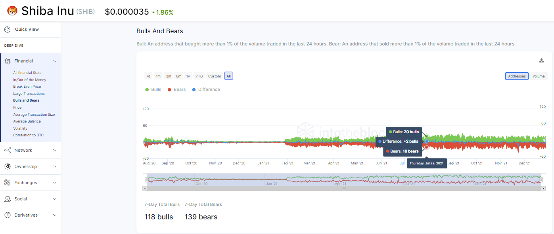Click the Shiba Inu coin logo
This screenshot has height=234, width=554.
(12, 11)
